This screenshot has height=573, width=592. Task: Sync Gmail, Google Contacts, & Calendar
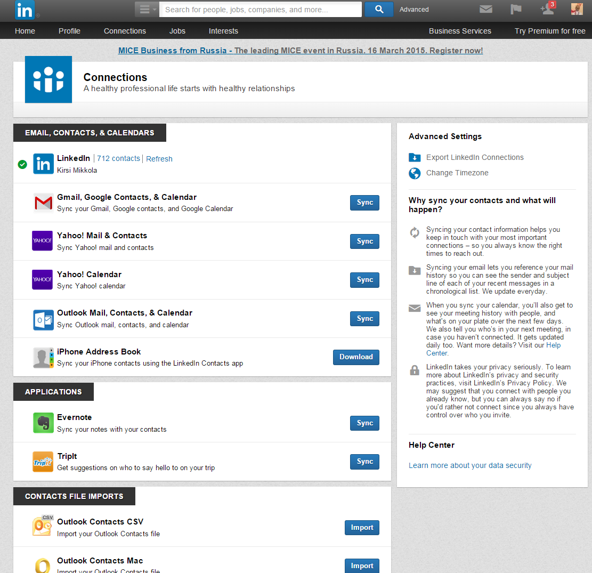click(364, 203)
